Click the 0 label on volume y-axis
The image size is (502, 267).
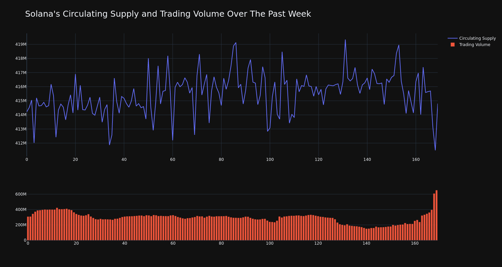point(25,240)
